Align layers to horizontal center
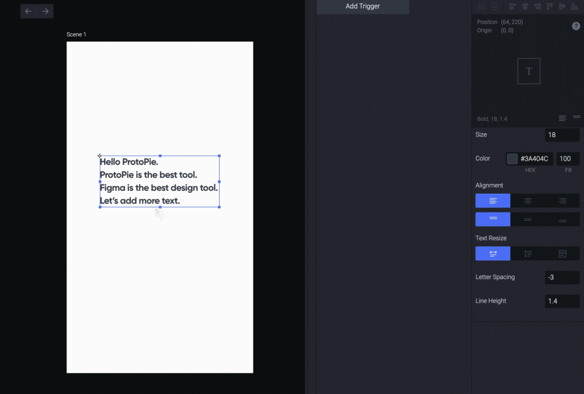Screen dimensions: 584x394 (x=525, y=6)
